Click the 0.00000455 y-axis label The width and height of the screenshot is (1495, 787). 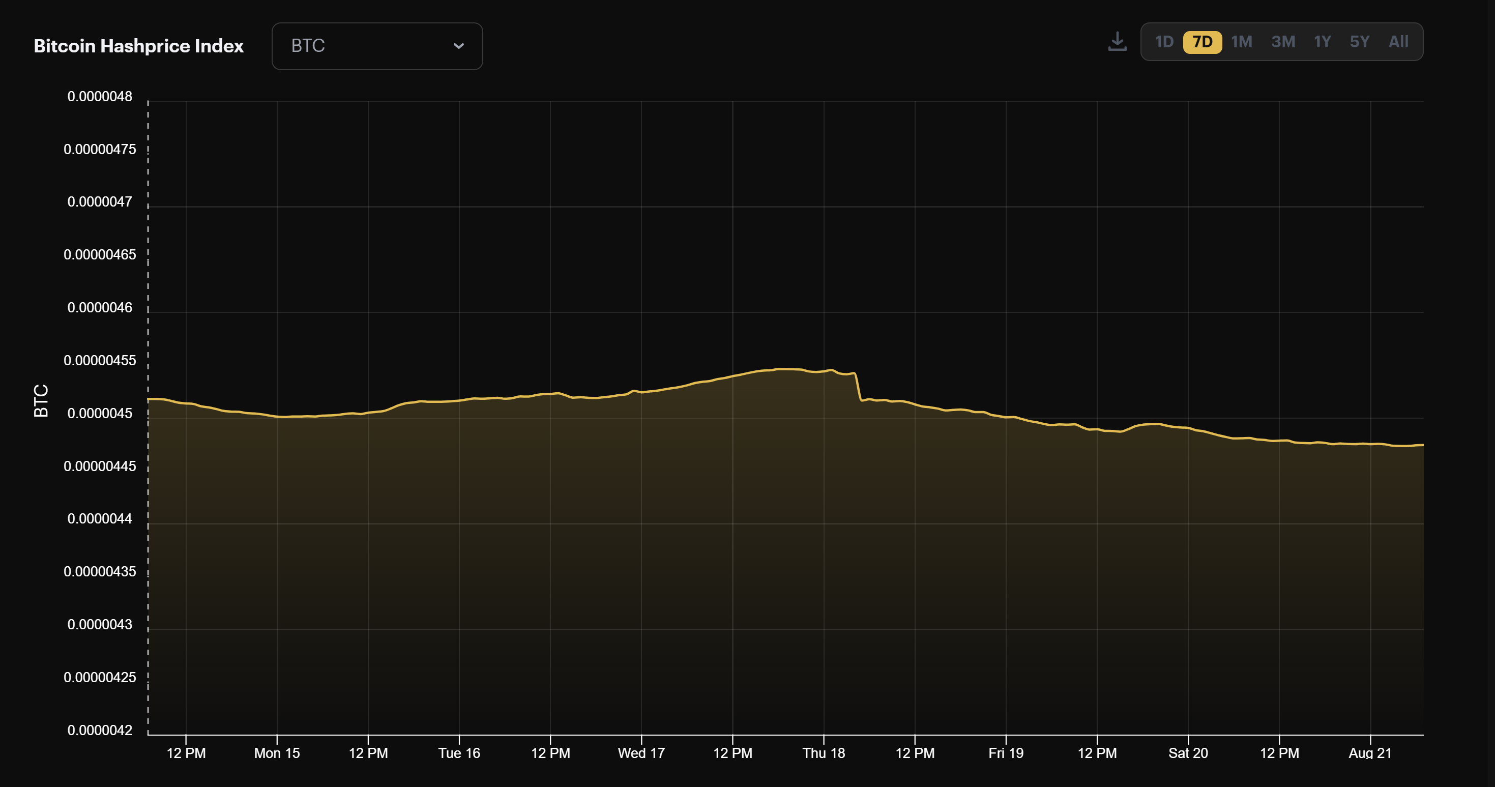[x=100, y=360]
